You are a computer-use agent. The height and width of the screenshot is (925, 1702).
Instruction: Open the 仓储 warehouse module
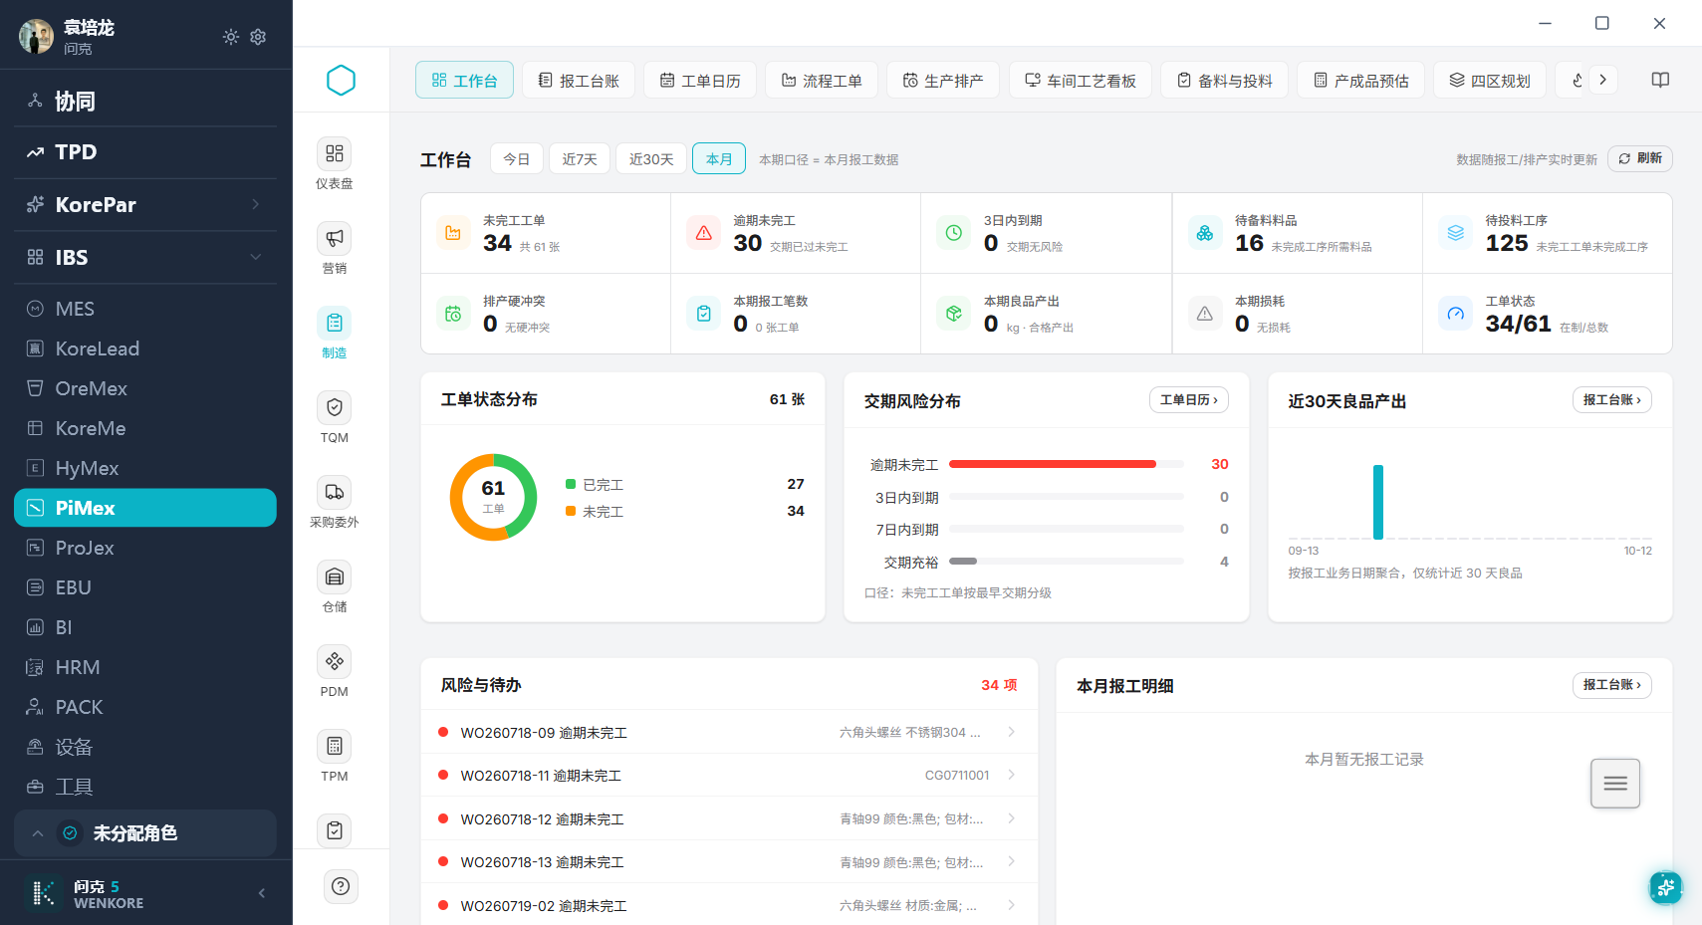[x=335, y=586]
